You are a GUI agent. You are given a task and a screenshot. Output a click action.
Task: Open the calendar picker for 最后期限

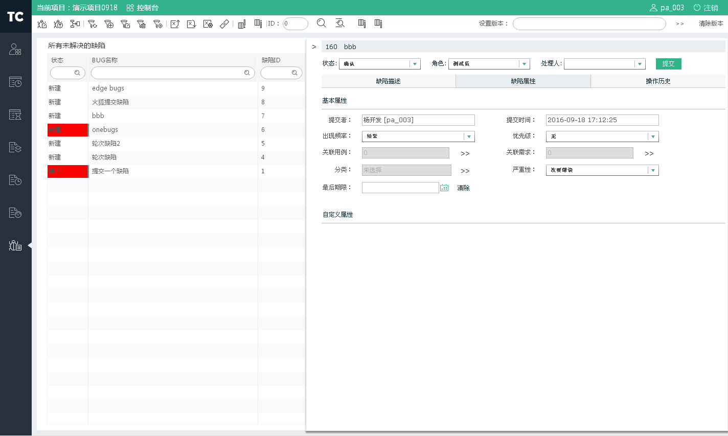coord(444,188)
